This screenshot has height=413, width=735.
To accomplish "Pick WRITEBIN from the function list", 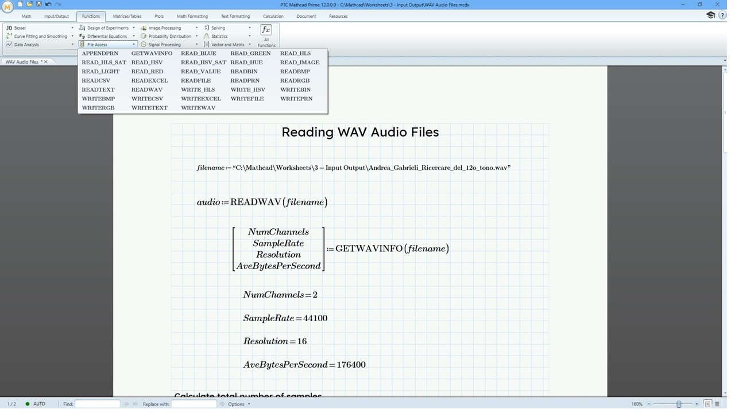I will tap(295, 89).
